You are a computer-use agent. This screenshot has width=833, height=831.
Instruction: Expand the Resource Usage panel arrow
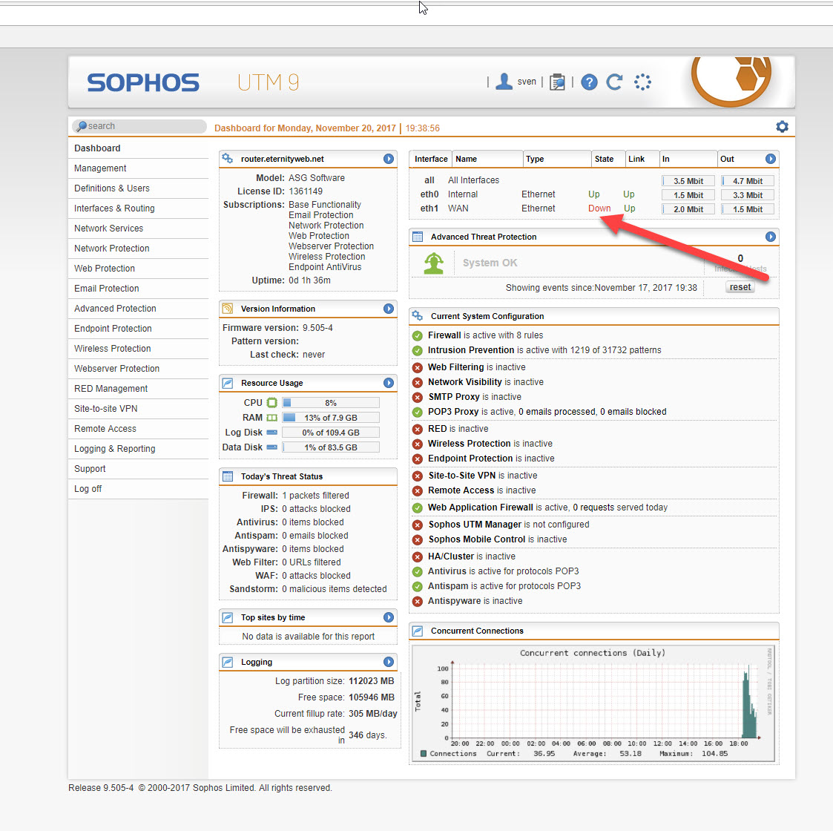pos(389,383)
